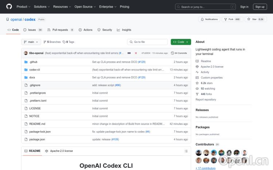273x170 pixels.
Task: Click tibo-openai author avatar
Action: click(x=26, y=53)
